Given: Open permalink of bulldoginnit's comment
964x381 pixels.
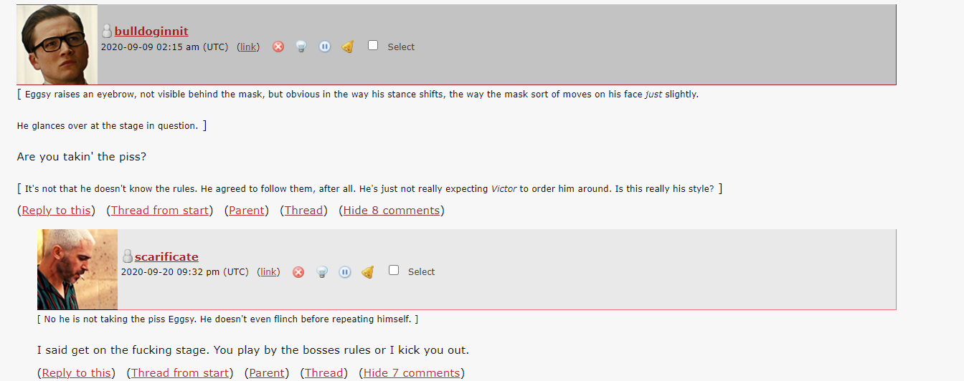Looking at the screenshot, I should point(248,47).
